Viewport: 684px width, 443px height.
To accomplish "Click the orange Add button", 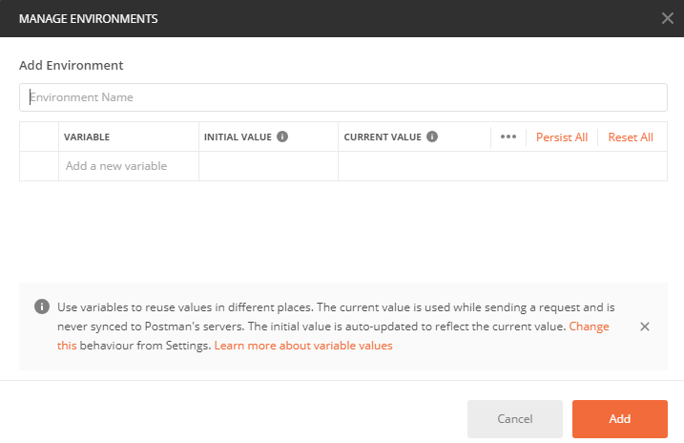I will pyautogui.click(x=620, y=419).
